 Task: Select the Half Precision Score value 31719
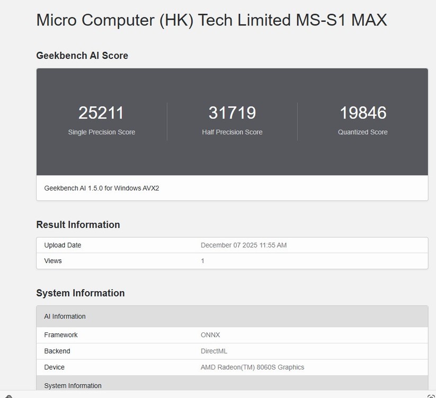click(232, 112)
